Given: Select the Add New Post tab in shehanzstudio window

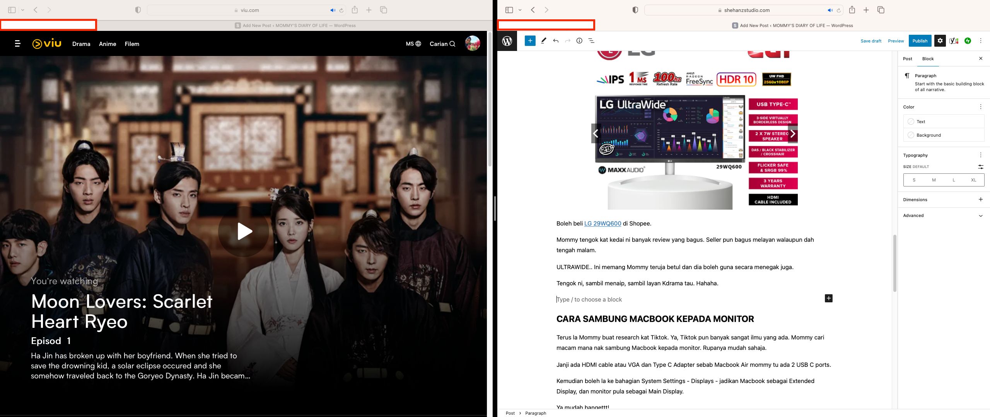Looking at the screenshot, I should click(793, 25).
